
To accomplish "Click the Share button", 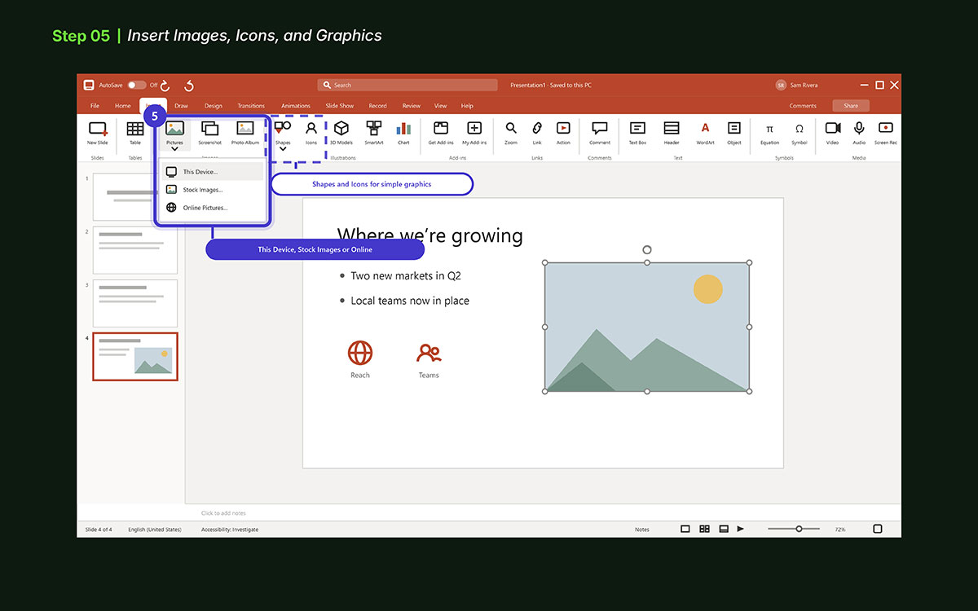I will [851, 106].
